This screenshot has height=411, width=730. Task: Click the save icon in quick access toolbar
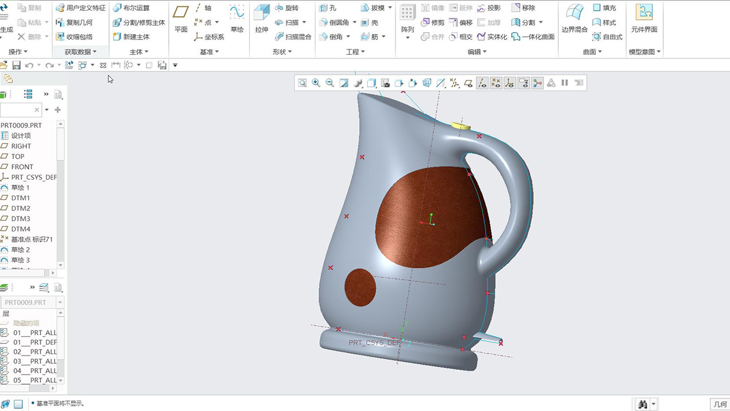click(x=16, y=65)
